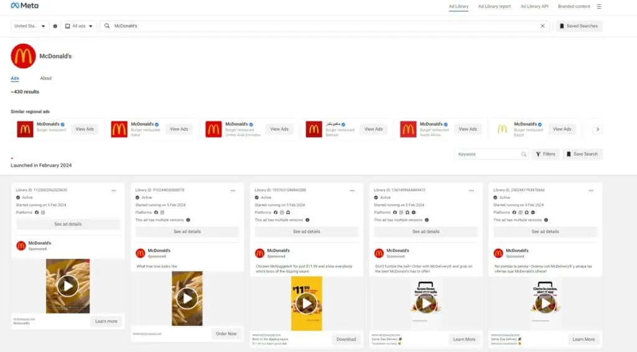Click the McDonald's South Africa logo
This screenshot has height=352, width=637.
[x=408, y=129]
